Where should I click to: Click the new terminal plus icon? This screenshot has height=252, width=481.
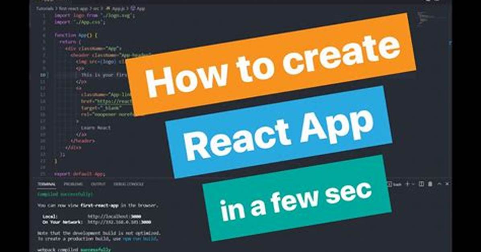[x=408, y=184]
